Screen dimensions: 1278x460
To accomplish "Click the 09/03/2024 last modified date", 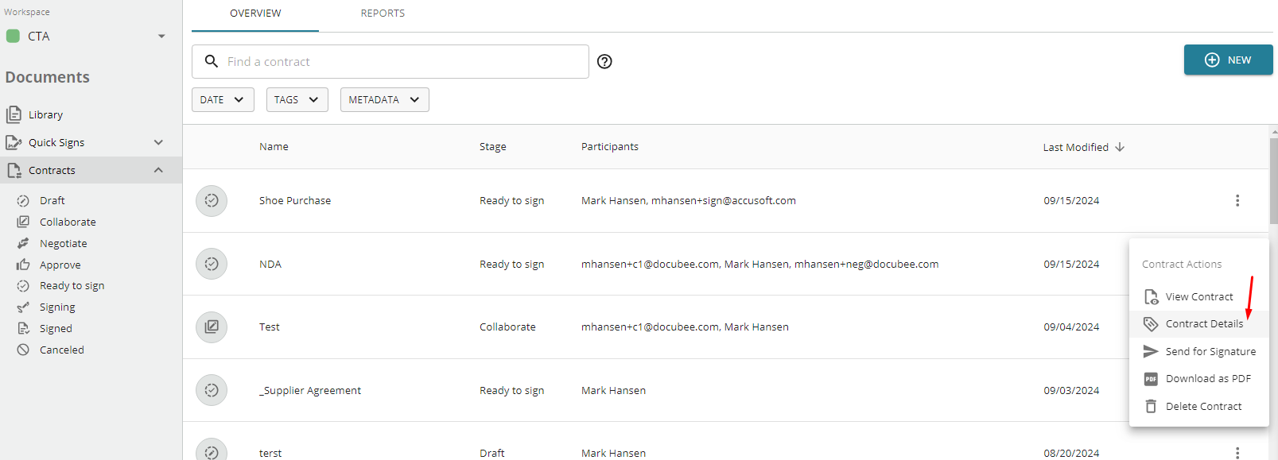I will 1071,390.
